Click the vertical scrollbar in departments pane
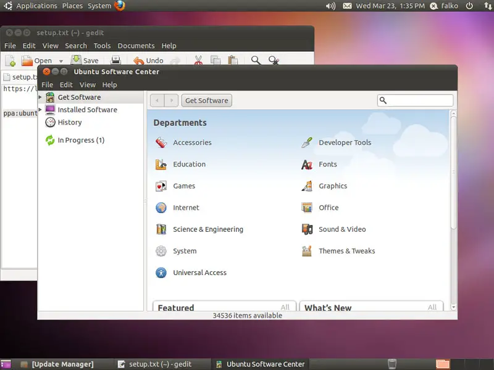This screenshot has height=370, width=494. (453, 173)
